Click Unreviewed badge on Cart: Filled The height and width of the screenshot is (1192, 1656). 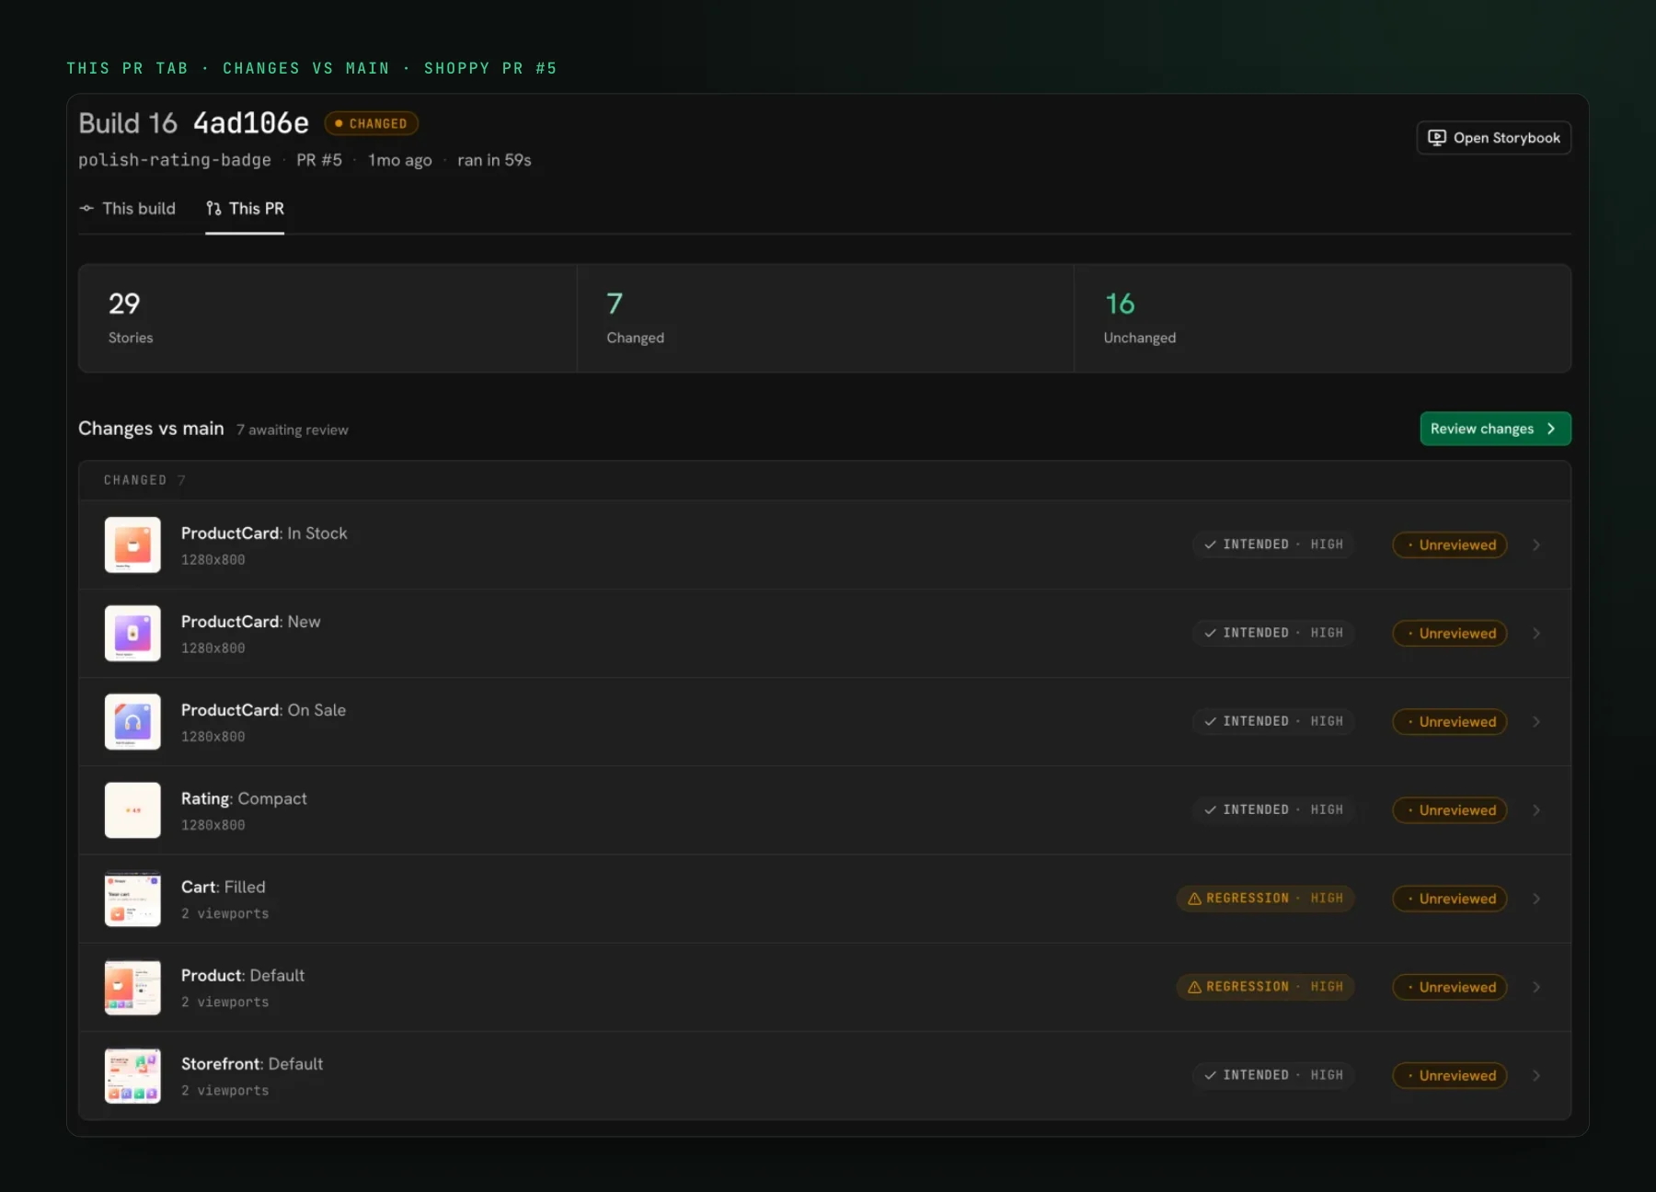1450,899
